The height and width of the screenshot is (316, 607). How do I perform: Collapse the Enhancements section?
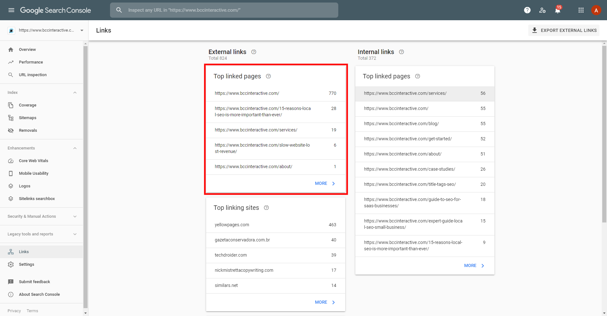pyautogui.click(x=75, y=148)
